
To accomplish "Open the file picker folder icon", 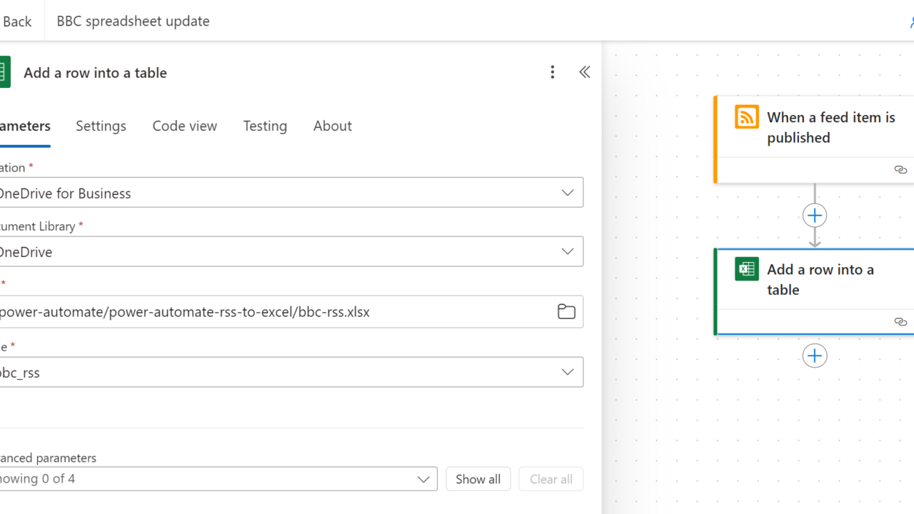I will point(566,312).
